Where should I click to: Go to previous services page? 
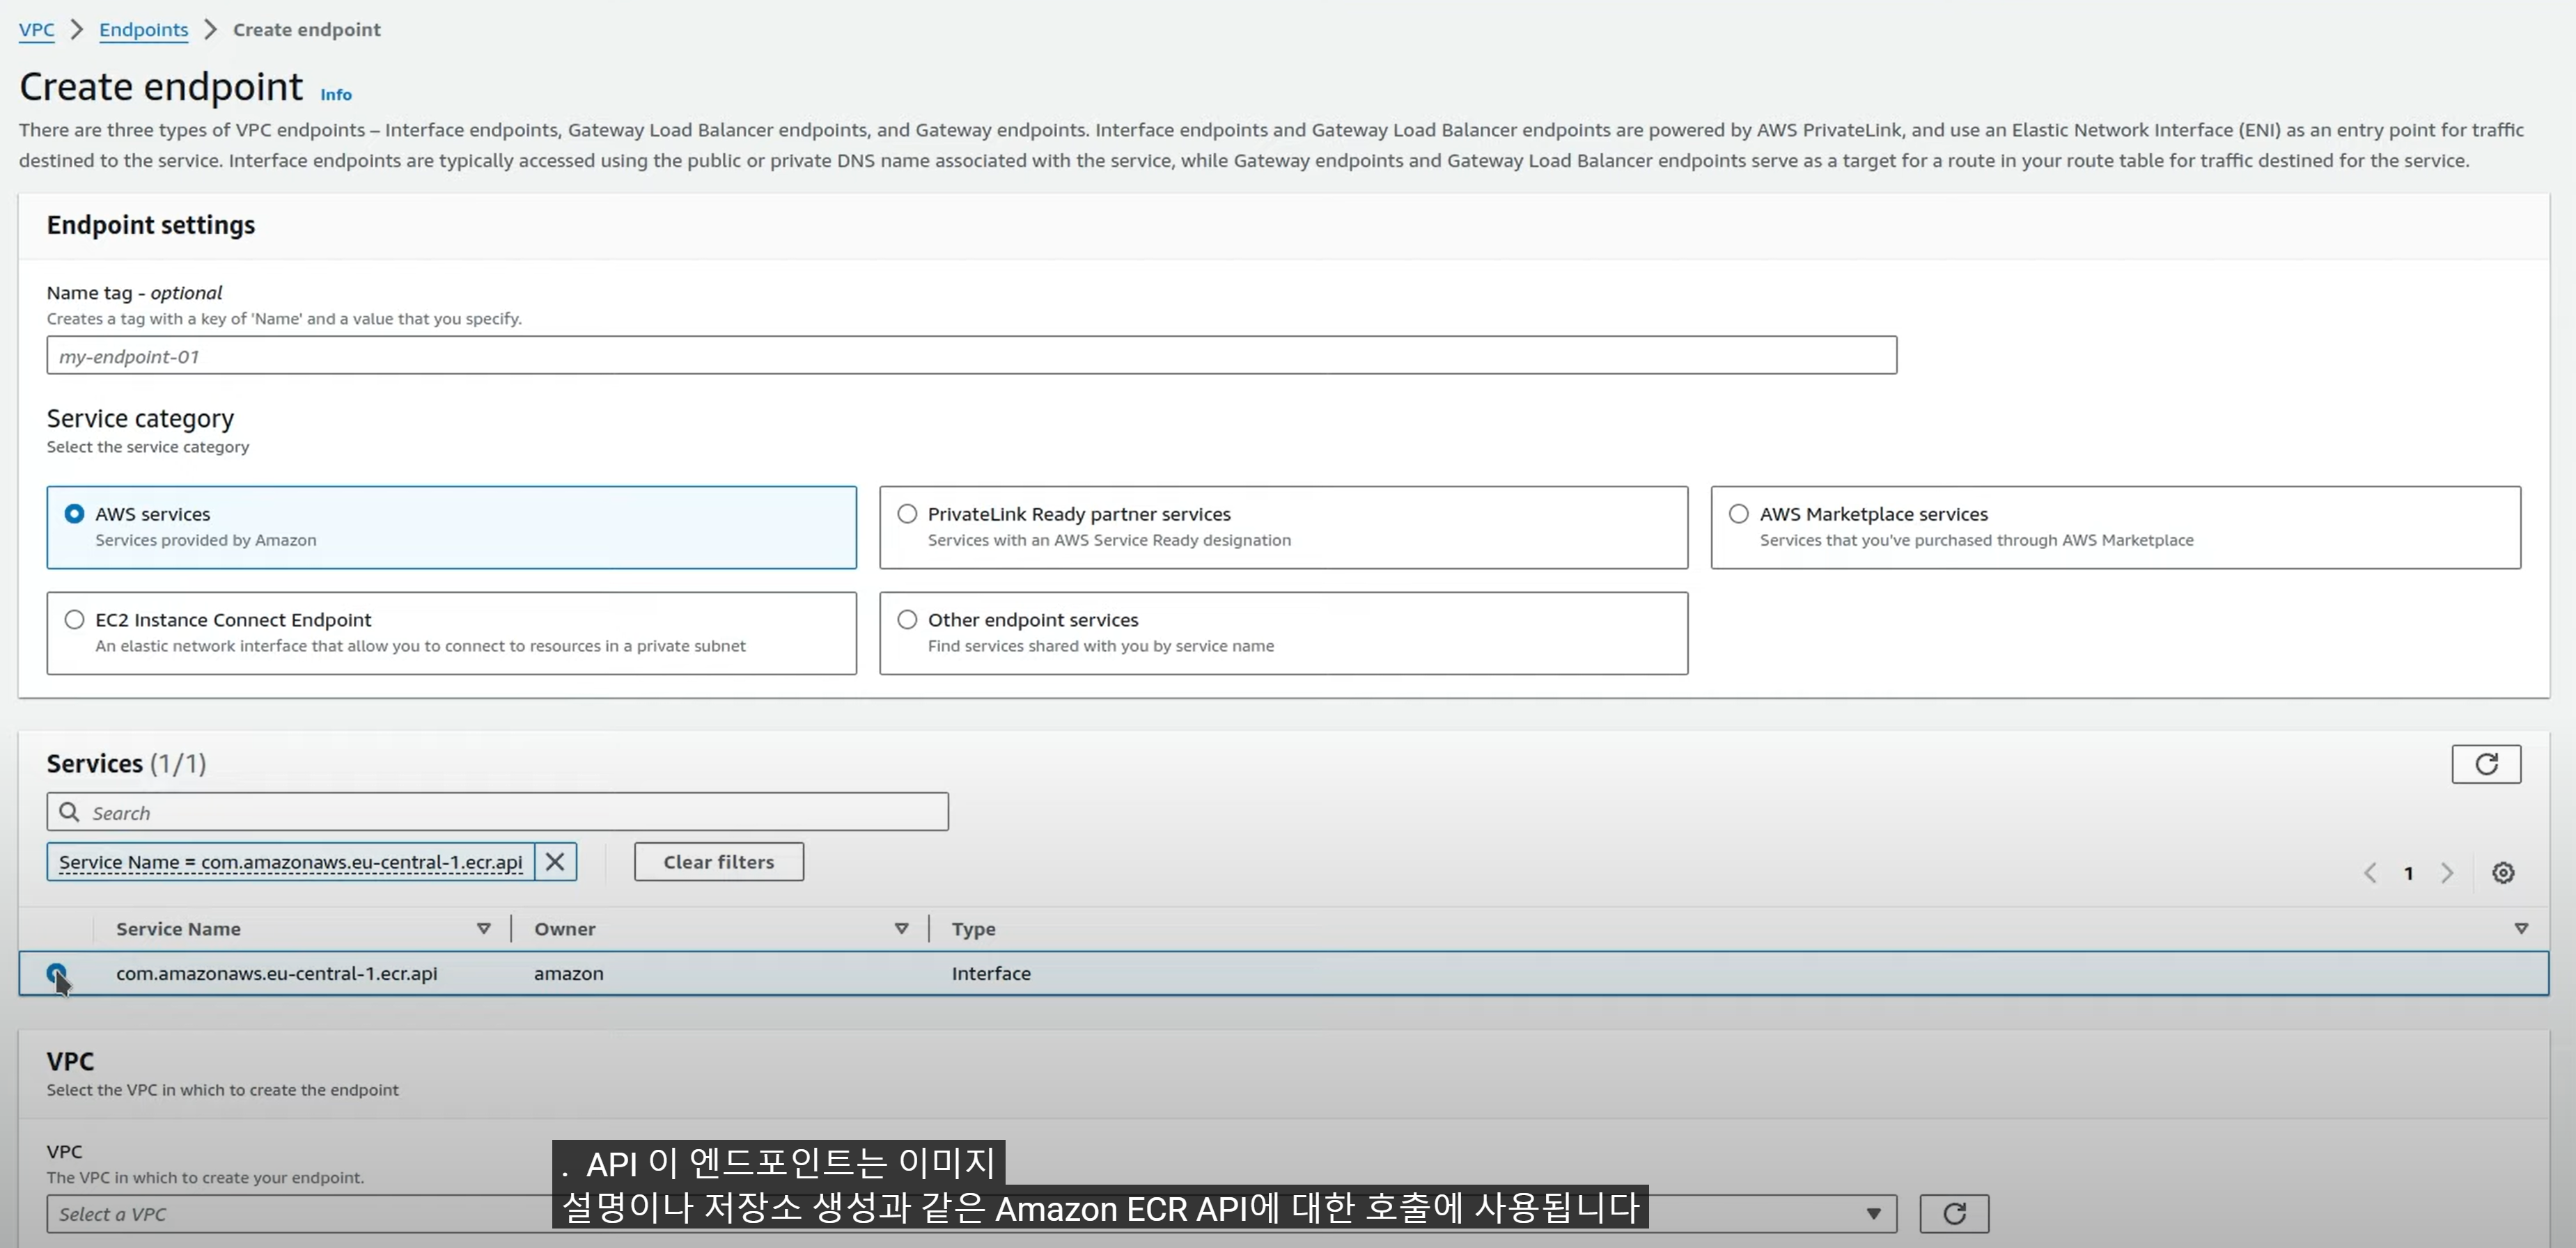coord(2369,872)
